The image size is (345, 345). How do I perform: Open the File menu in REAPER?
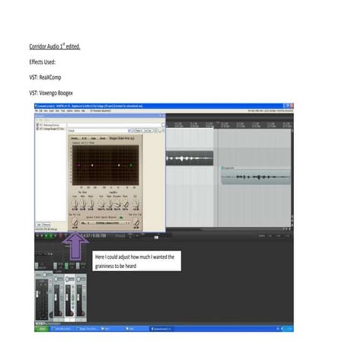tap(37, 111)
